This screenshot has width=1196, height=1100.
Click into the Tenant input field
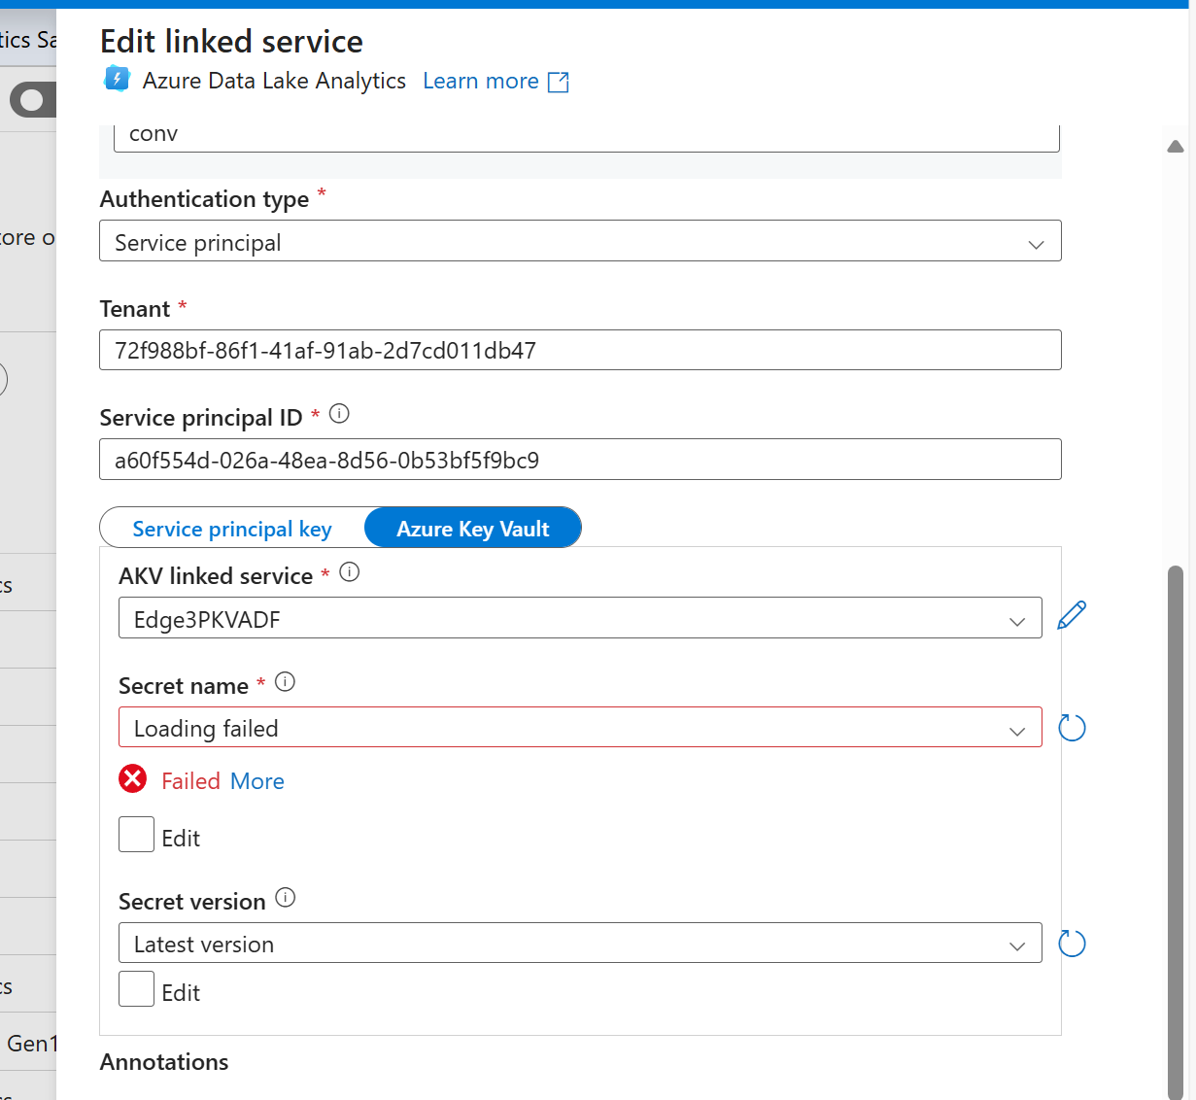point(580,350)
